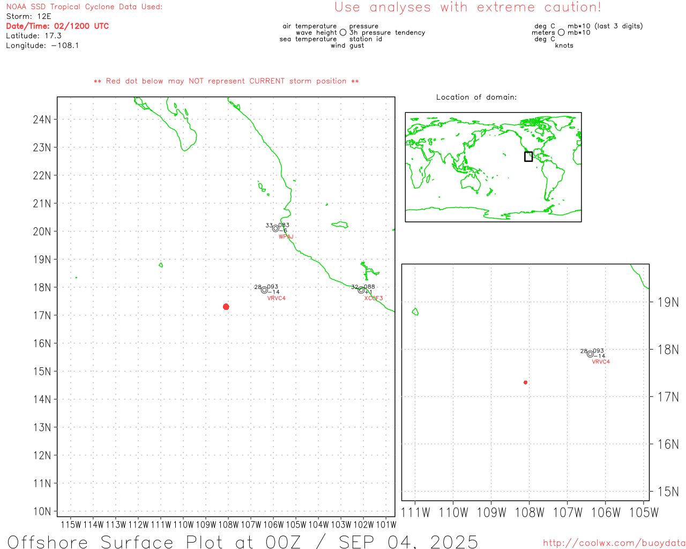Click the 10N latitude label on main map
Image resolution: width=686 pixels, height=549 pixels.
[42, 511]
